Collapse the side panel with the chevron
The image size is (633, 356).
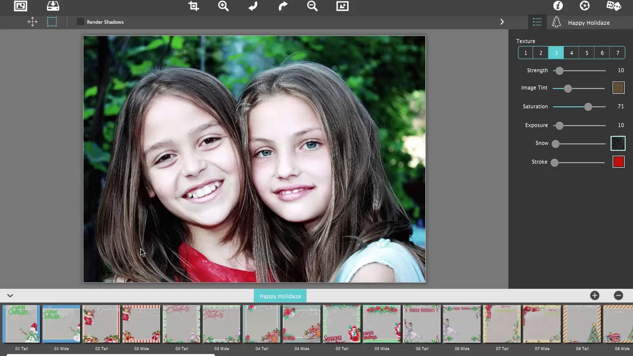(502, 22)
